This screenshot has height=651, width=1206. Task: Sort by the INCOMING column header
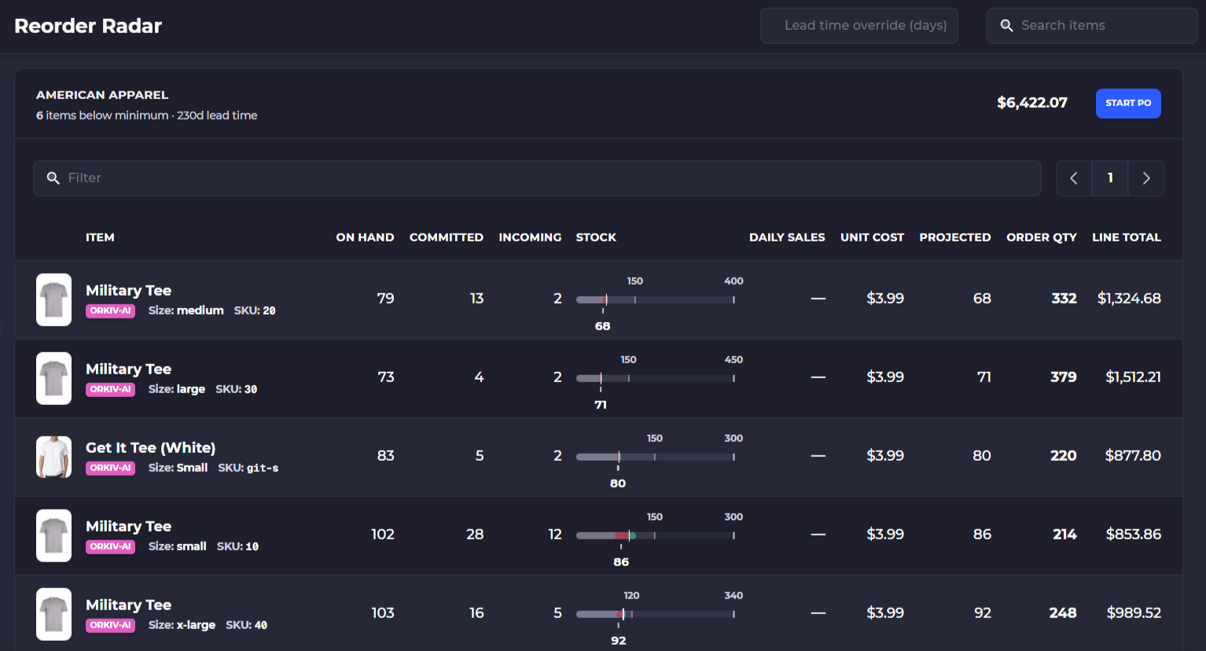coord(530,237)
